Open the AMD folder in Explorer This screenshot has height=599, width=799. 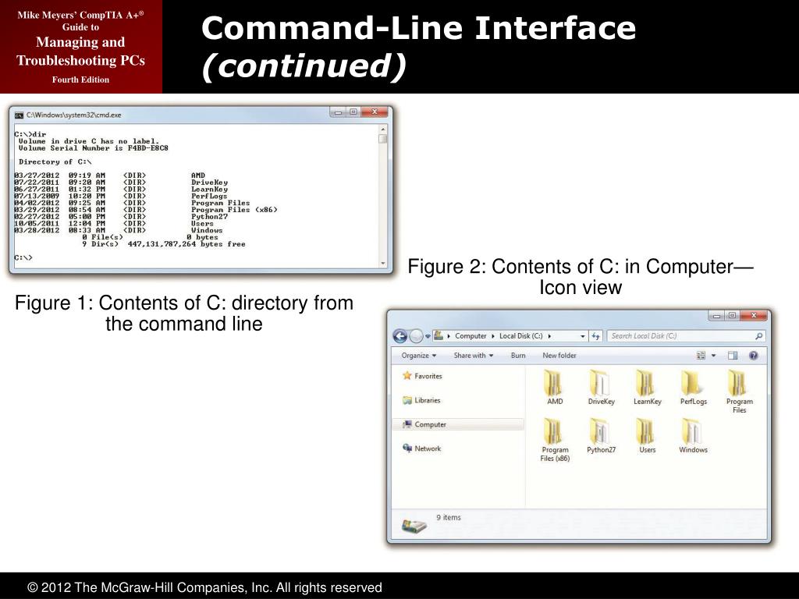click(x=555, y=388)
